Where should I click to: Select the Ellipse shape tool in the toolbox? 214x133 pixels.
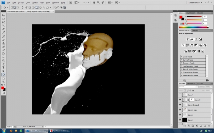[4, 74]
